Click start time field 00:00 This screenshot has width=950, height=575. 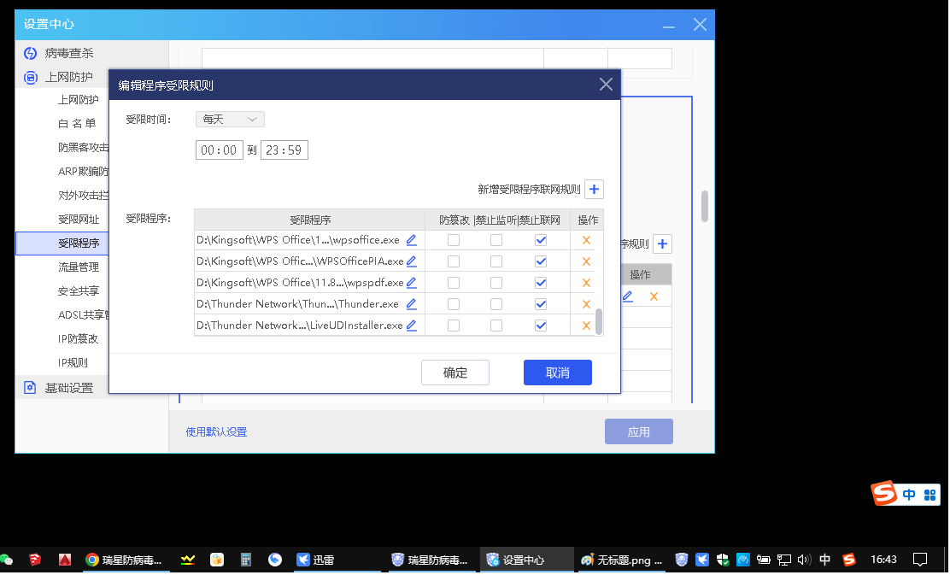click(220, 150)
